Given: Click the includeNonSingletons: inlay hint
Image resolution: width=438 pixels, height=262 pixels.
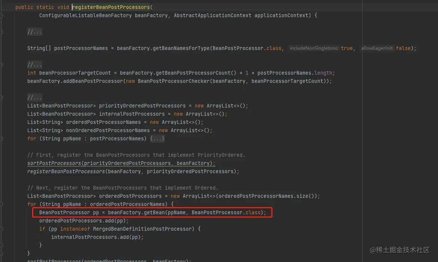Looking at the screenshot, I should [314, 48].
